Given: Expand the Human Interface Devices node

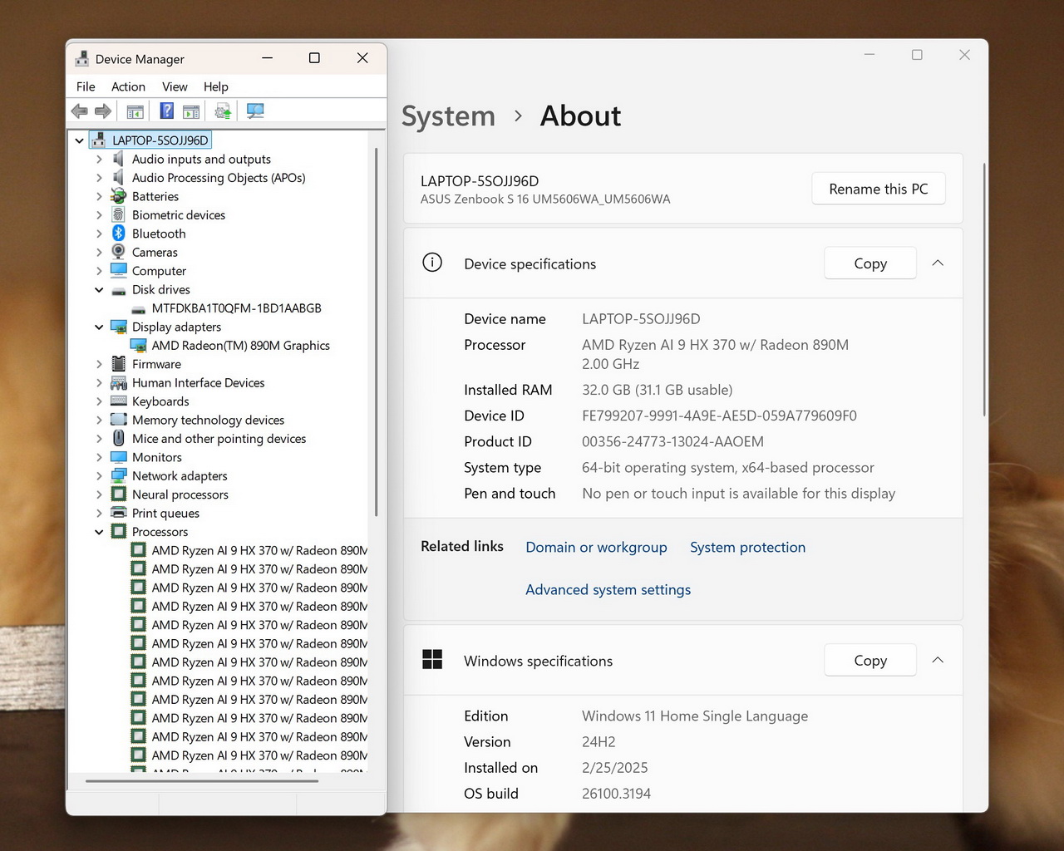Looking at the screenshot, I should (99, 382).
